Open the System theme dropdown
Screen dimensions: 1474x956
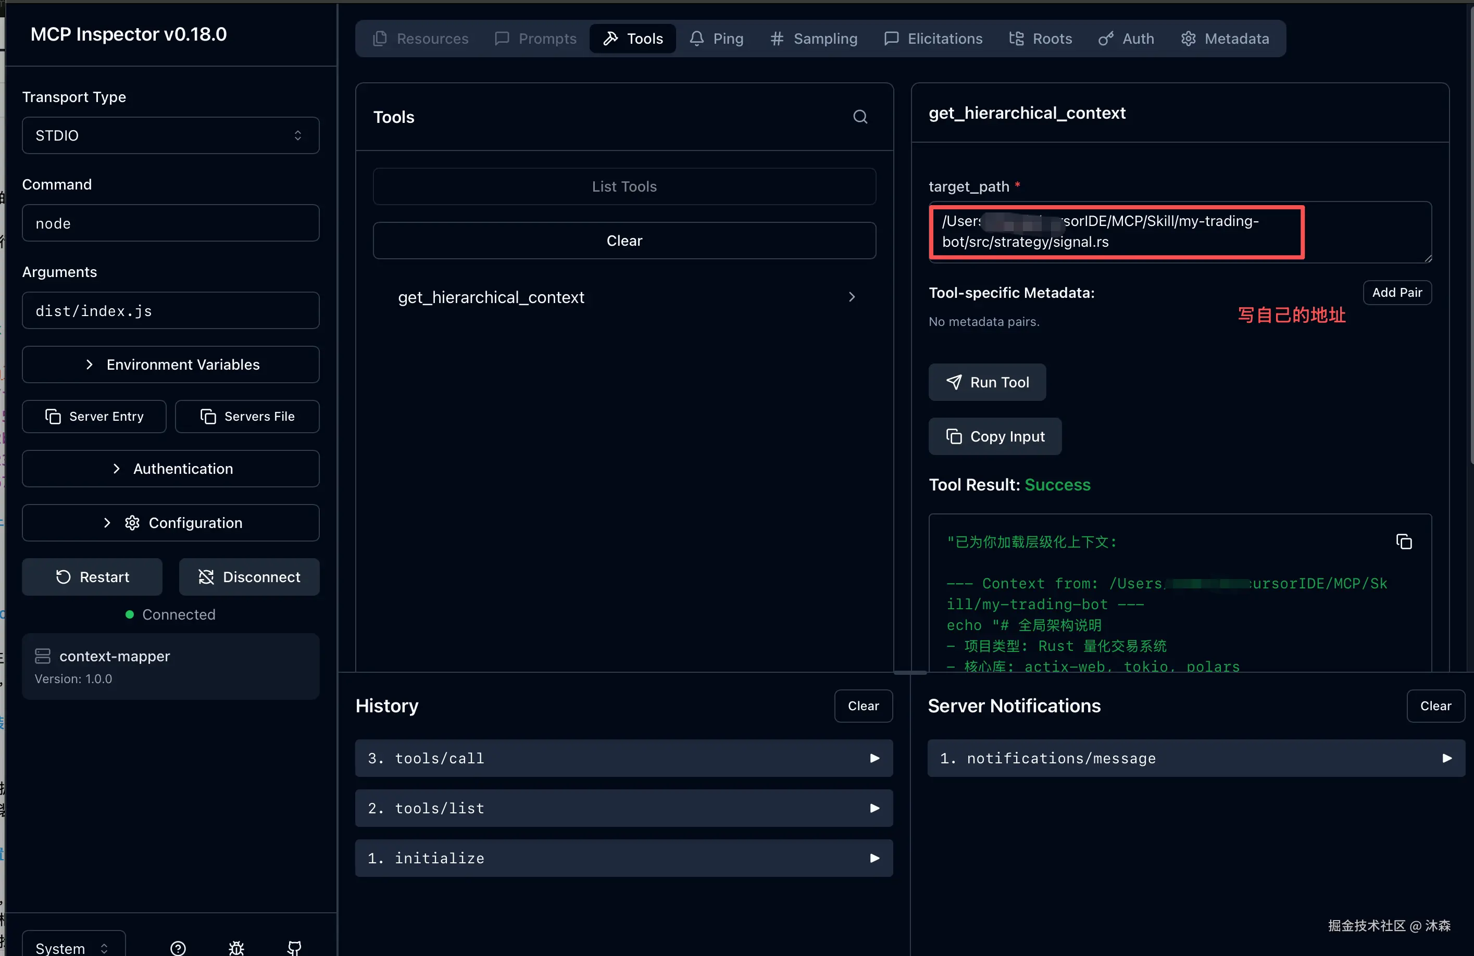pos(72,947)
